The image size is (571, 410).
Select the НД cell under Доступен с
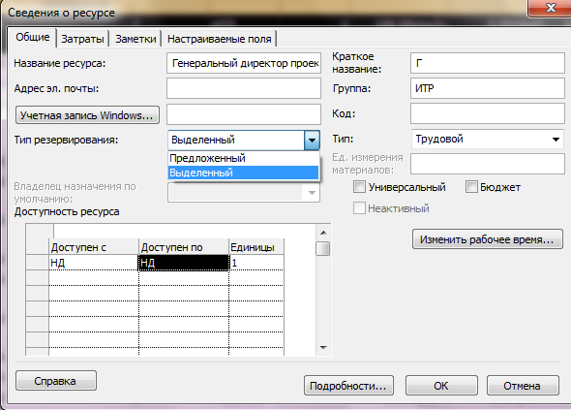point(94,263)
